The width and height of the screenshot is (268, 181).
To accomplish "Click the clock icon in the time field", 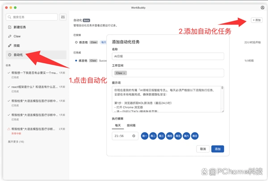I will click(134, 136).
